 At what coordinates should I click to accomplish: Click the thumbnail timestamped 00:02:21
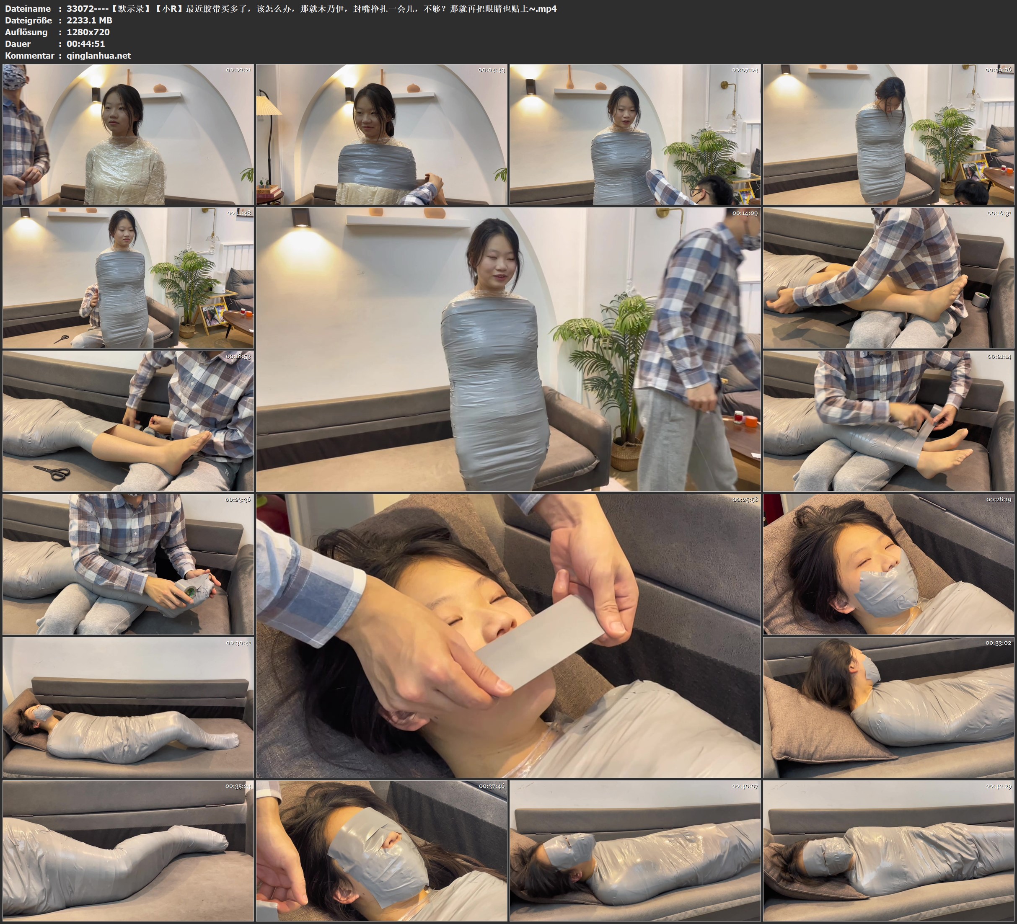pos(128,134)
